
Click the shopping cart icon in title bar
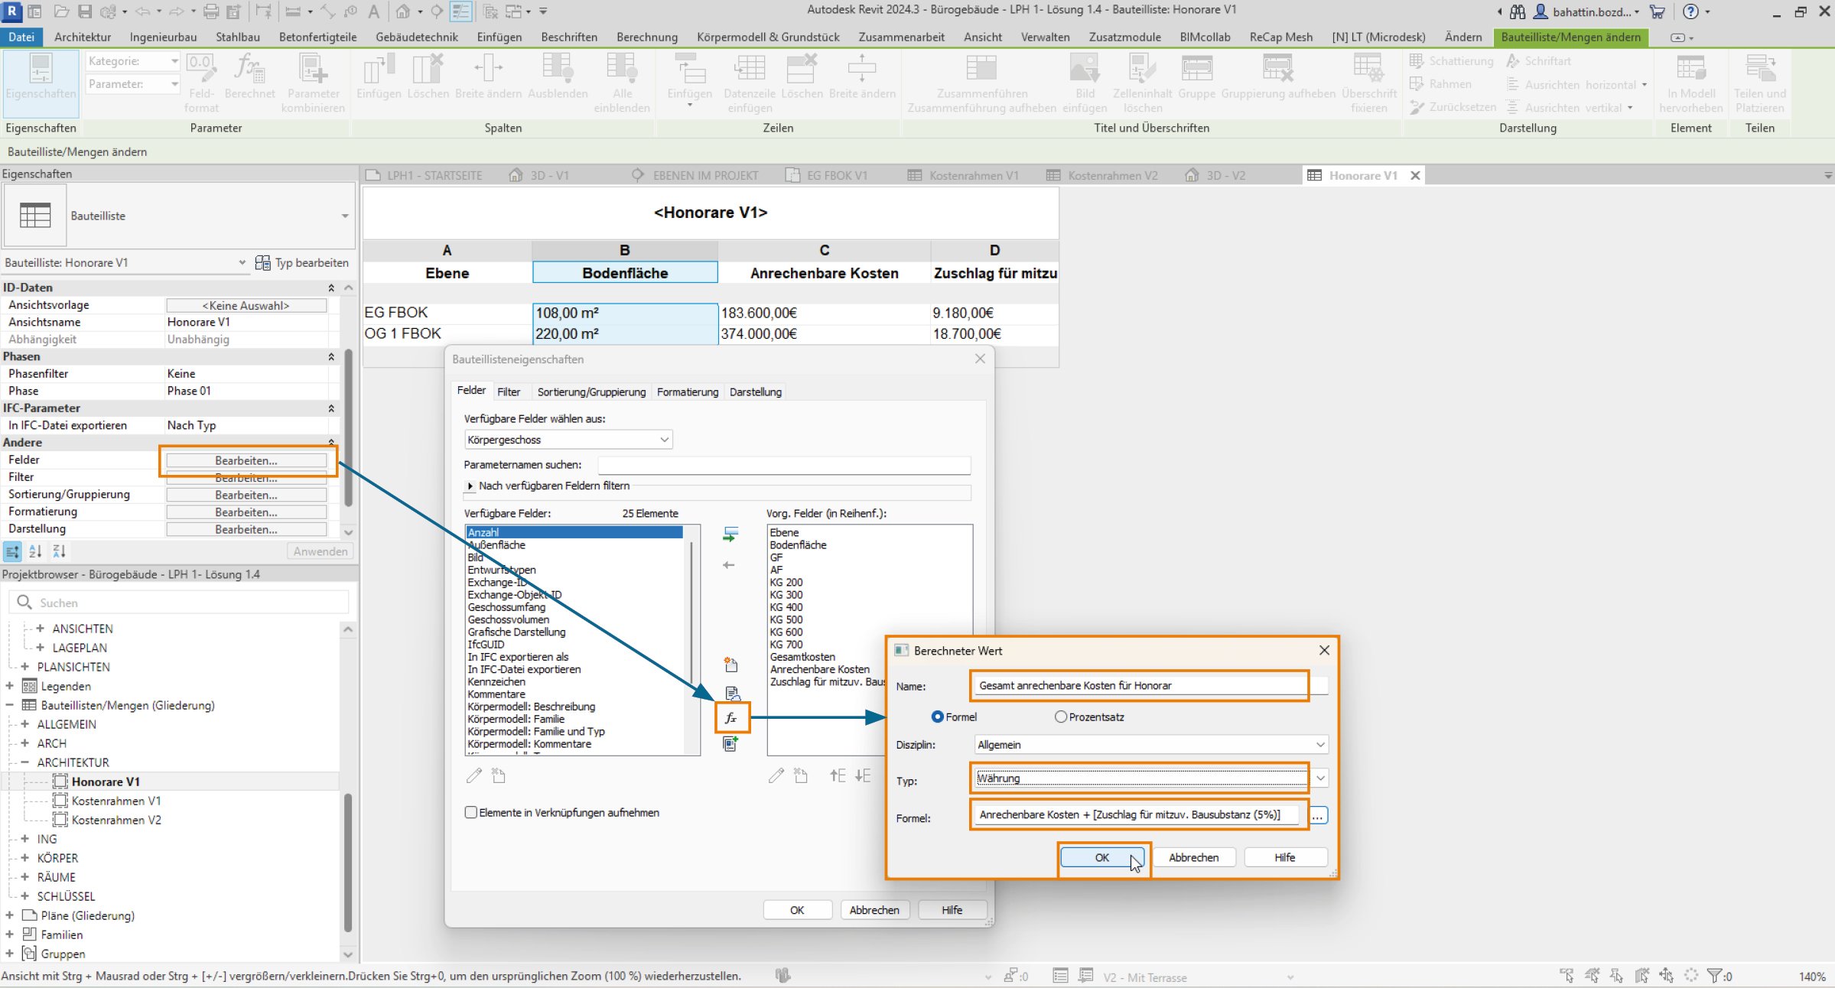(1657, 11)
